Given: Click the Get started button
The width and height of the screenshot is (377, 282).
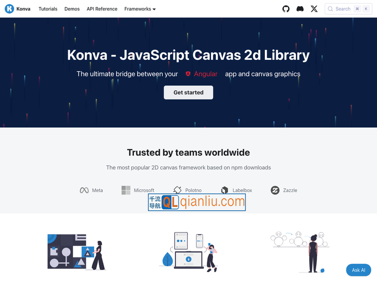Looking at the screenshot, I should tap(188, 92).
